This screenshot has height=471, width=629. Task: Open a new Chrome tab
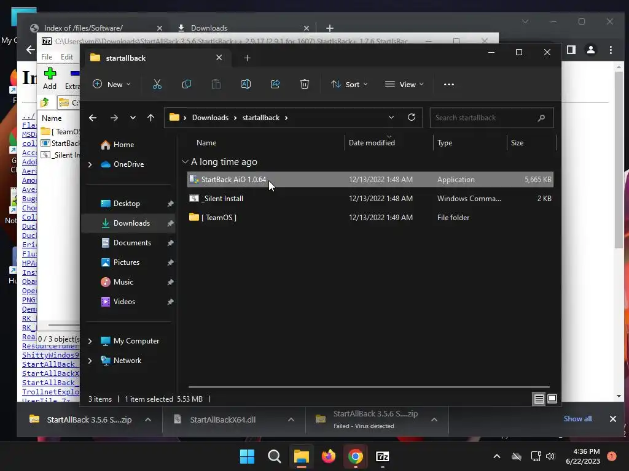tap(330, 28)
